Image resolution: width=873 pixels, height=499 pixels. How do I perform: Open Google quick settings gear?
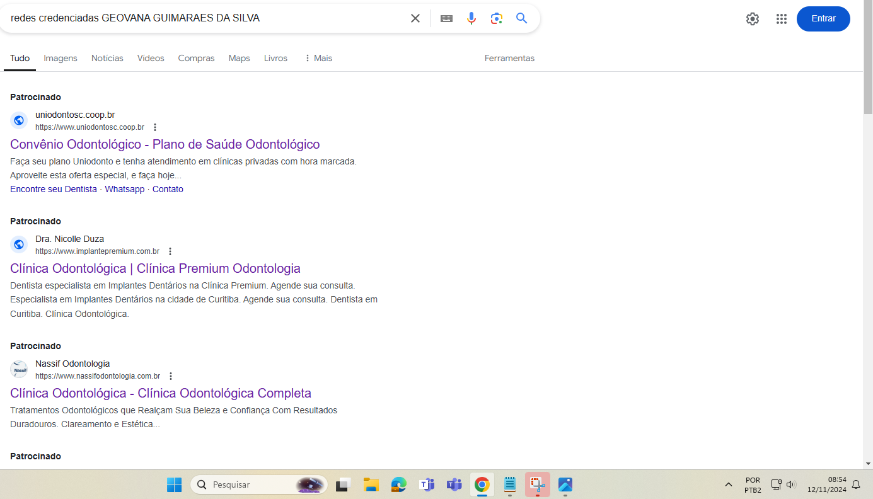tap(752, 19)
